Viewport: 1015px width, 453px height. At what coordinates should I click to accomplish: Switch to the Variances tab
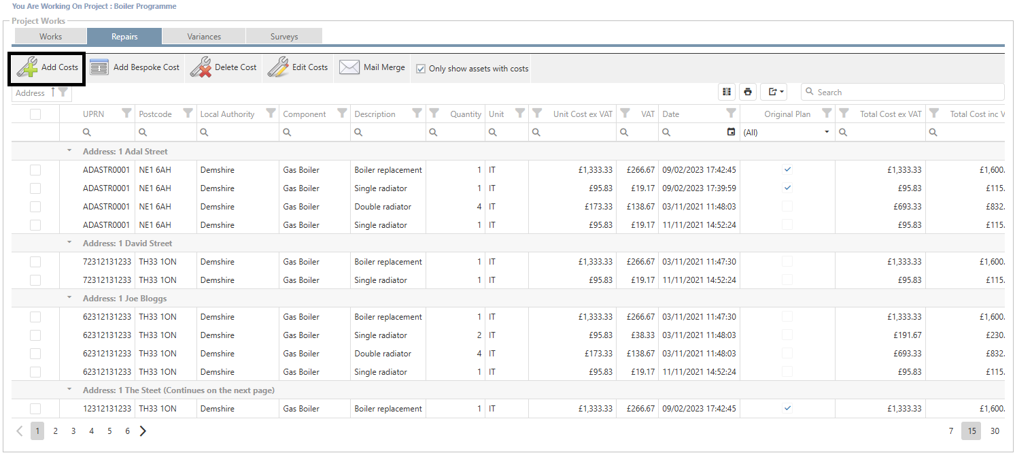pos(204,37)
